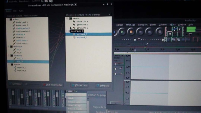Collapse the ardour client in output ports list
Viewport: 201px width, 113px height.
(x=8, y=19)
